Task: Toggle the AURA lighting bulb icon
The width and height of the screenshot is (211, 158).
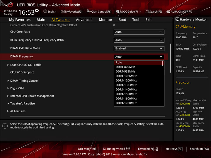Action: [x=168, y=11]
